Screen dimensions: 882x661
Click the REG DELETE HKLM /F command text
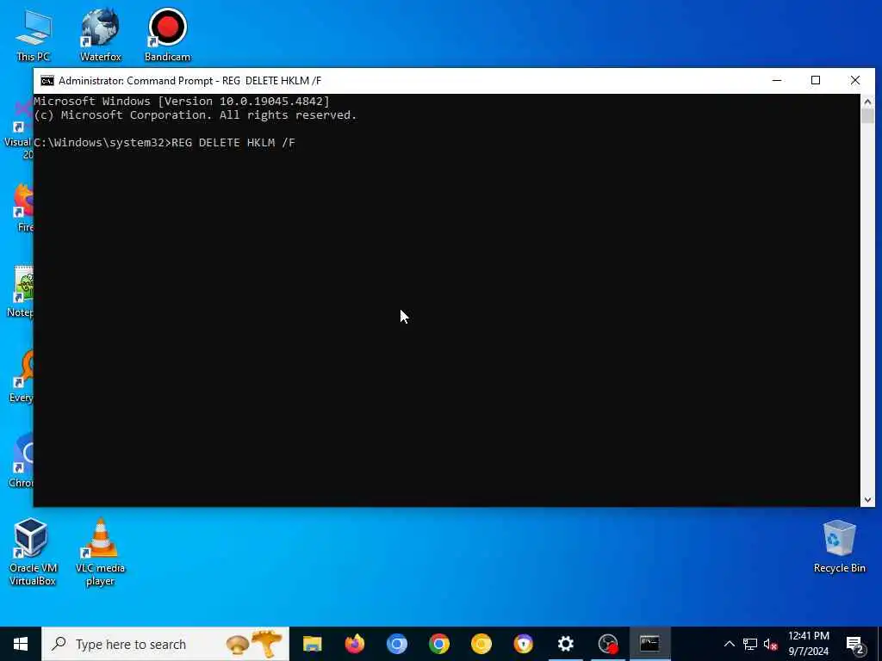tap(233, 143)
